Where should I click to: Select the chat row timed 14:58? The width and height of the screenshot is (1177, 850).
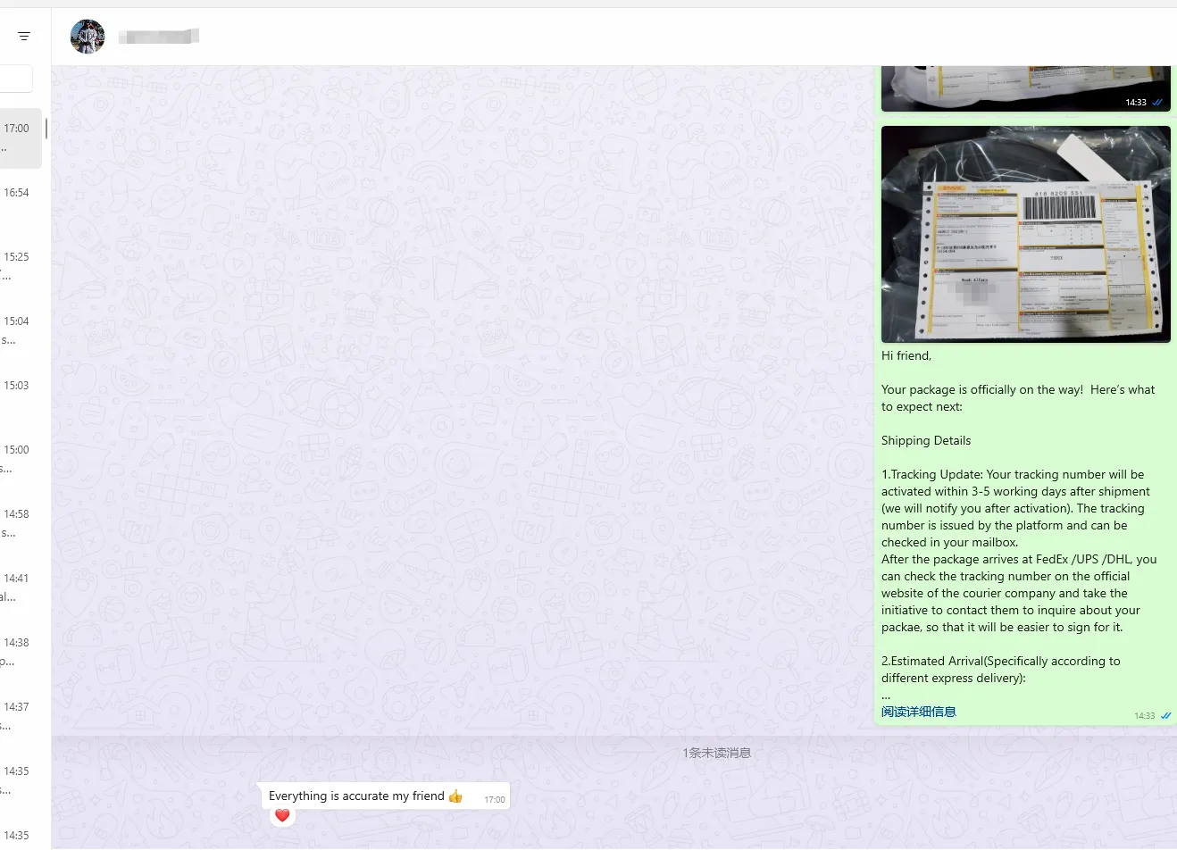21,522
